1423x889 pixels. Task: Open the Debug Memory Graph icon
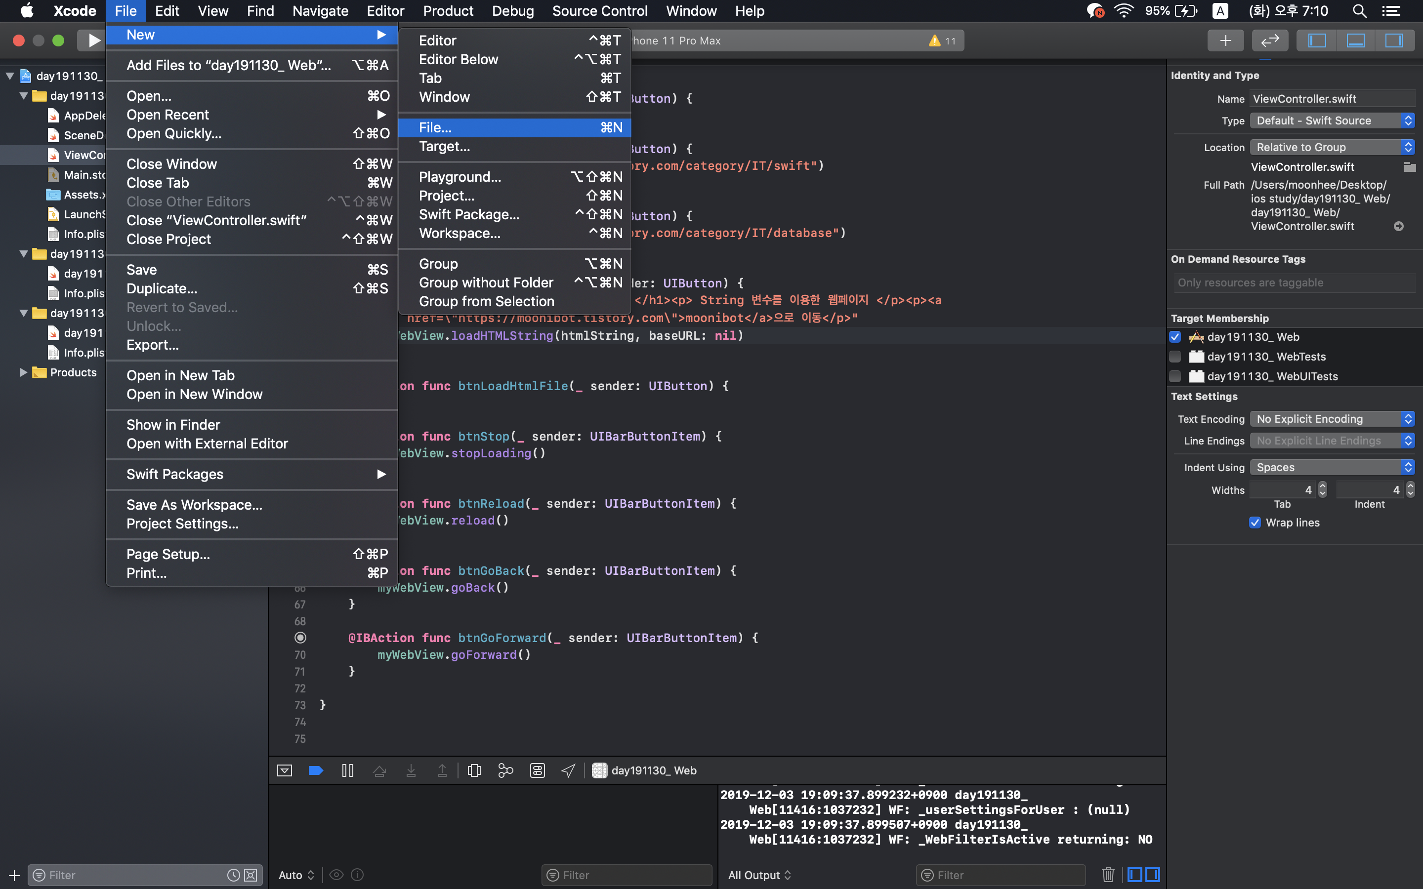(505, 770)
